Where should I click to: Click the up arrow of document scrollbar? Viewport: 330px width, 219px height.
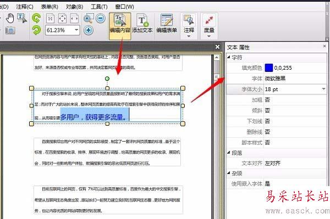click(x=216, y=57)
